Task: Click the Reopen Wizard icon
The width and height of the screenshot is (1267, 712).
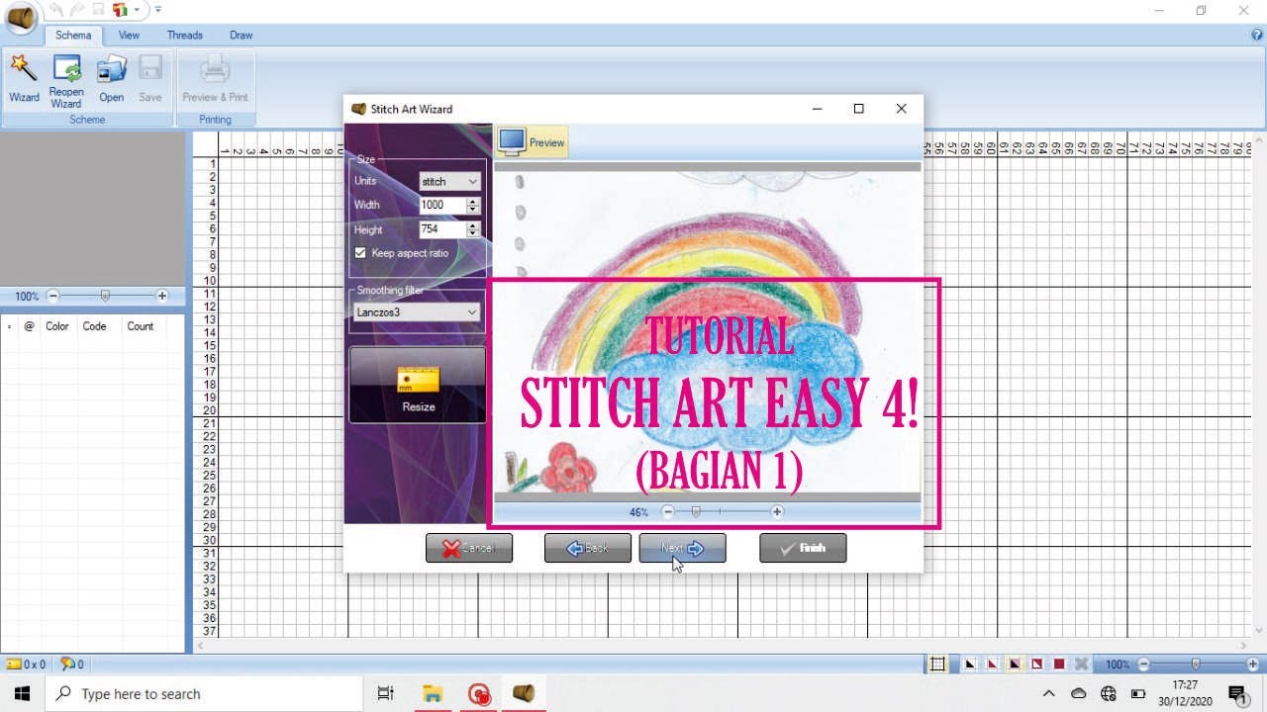Action: (x=66, y=69)
